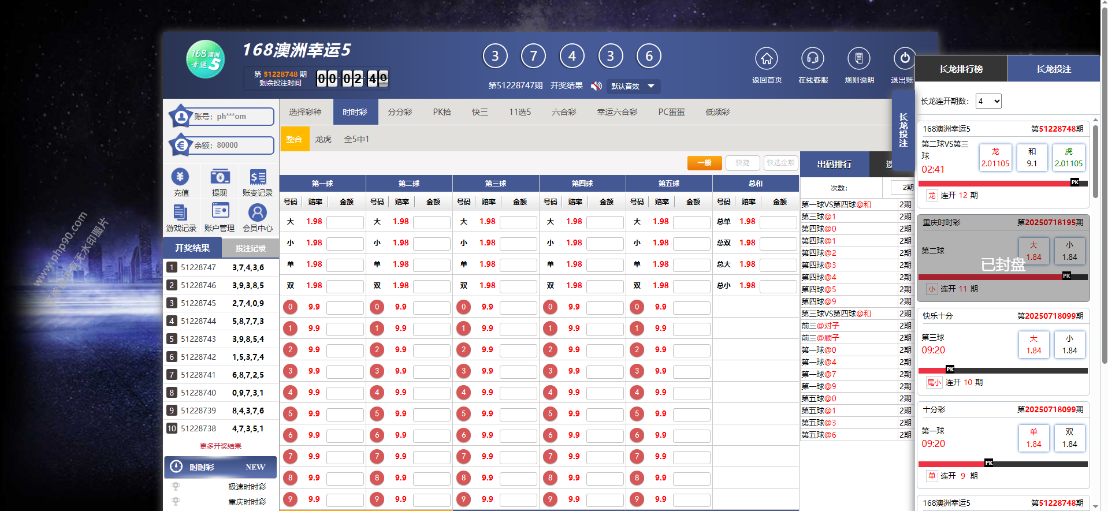Open 在线客服 customer service headset icon
The image size is (1108, 511).
click(x=812, y=58)
